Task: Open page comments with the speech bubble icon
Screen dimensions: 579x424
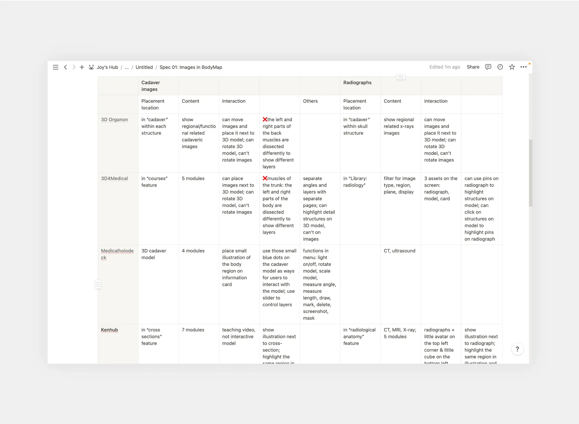Action: (x=488, y=67)
